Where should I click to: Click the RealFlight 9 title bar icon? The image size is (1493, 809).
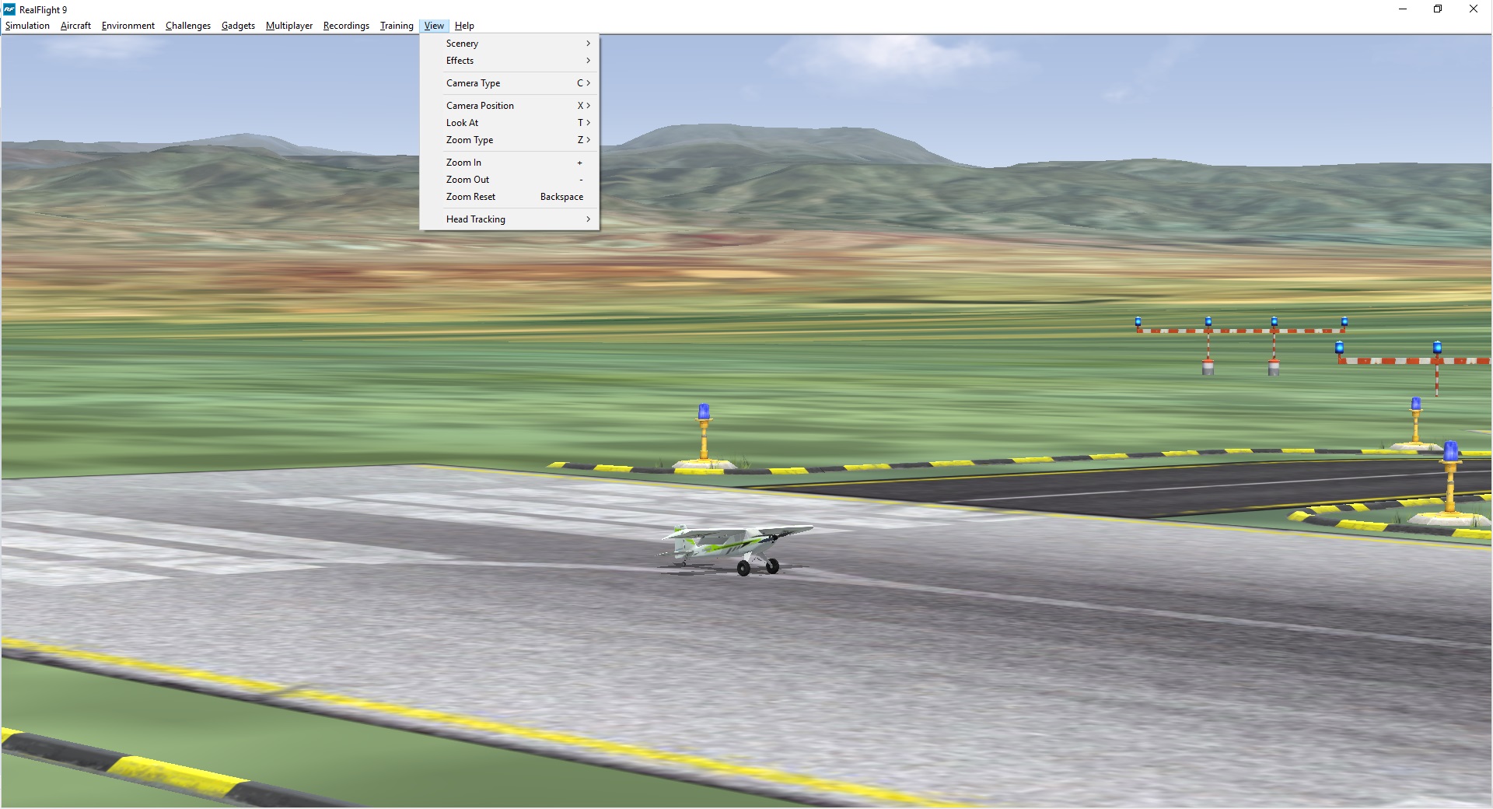point(9,9)
